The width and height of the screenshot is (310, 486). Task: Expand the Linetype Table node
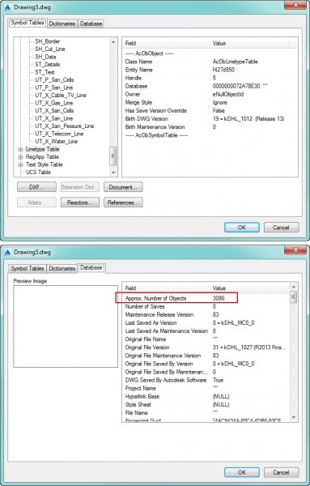(20, 149)
